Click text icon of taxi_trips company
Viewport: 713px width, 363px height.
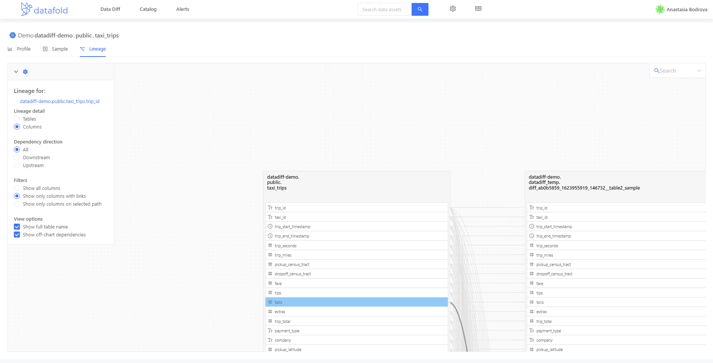pyautogui.click(x=270, y=340)
